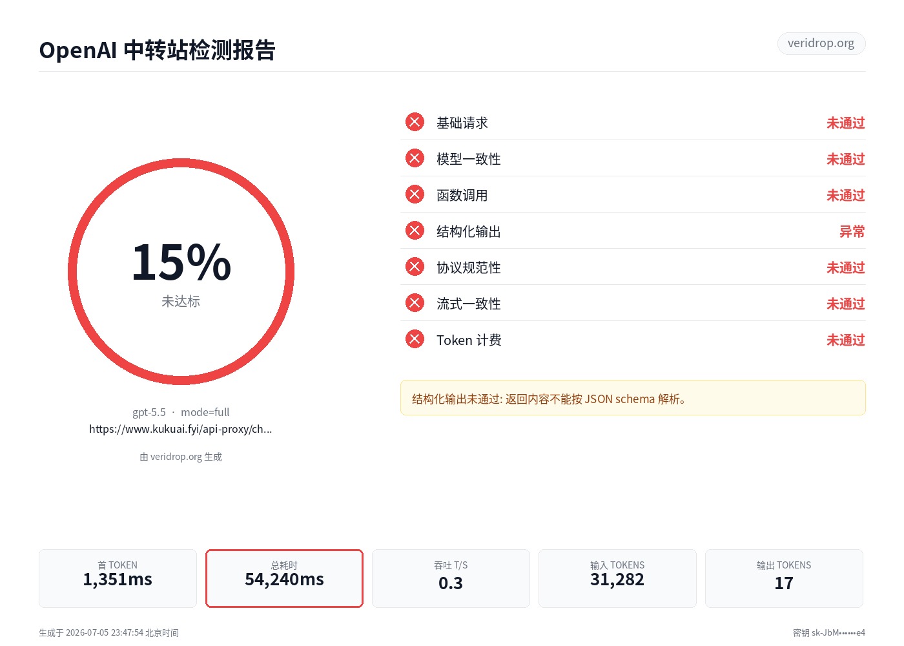904x646 pixels.
Task: Select the highlighted 总耗时 54,240ms card
Action: (284, 578)
